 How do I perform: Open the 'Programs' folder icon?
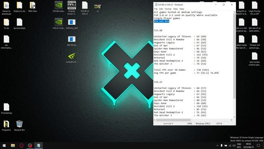tap(7, 126)
